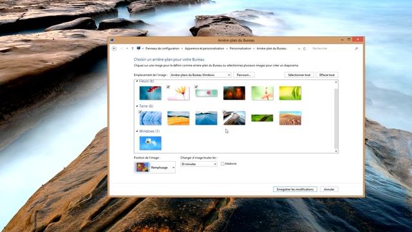
Task: Click Sélectionner tout button
Action: click(299, 75)
